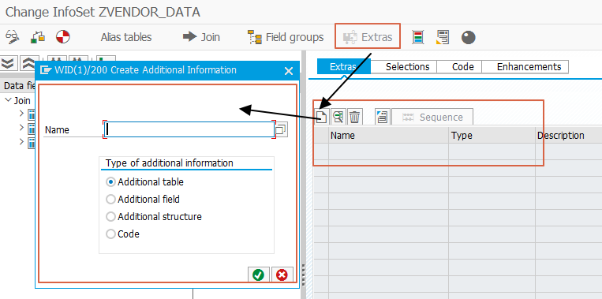The height and width of the screenshot is (299, 602).
Task: Open the Enhancements tab
Action: (x=529, y=67)
